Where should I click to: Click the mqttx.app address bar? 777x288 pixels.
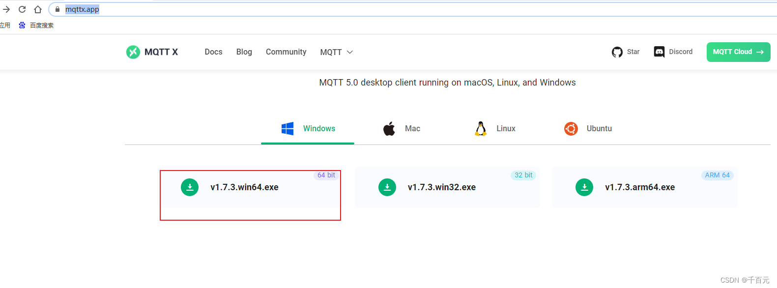[413, 9]
